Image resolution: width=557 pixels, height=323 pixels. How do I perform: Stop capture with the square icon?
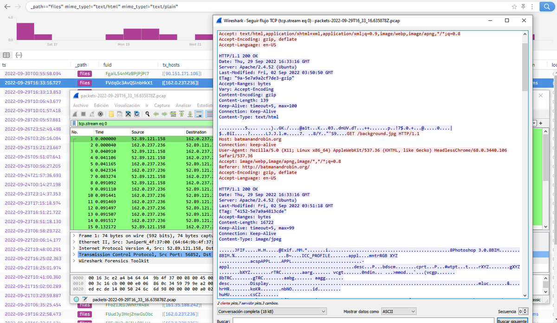click(x=83, y=114)
